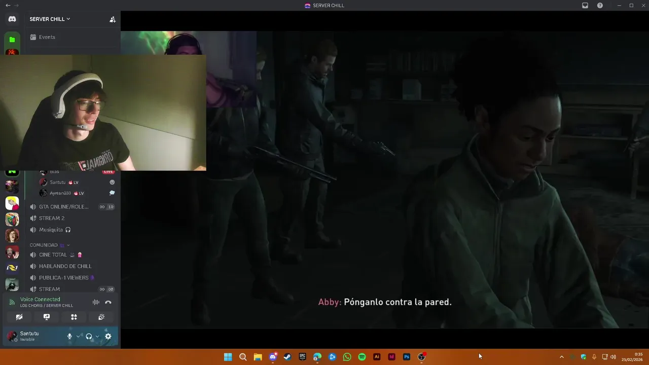Open the colorful cube server icon
649x365 pixels.
(12, 220)
